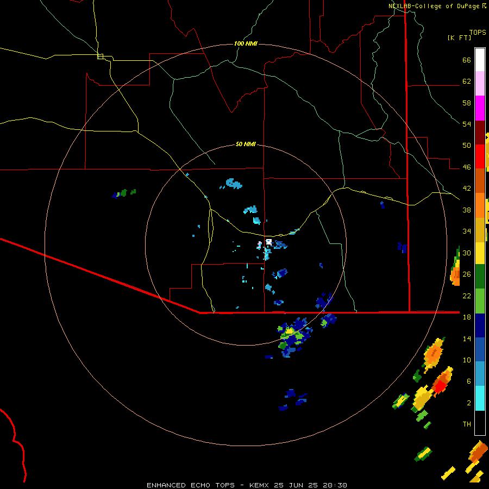Click the white swatch in the tops legend

(480, 60)
